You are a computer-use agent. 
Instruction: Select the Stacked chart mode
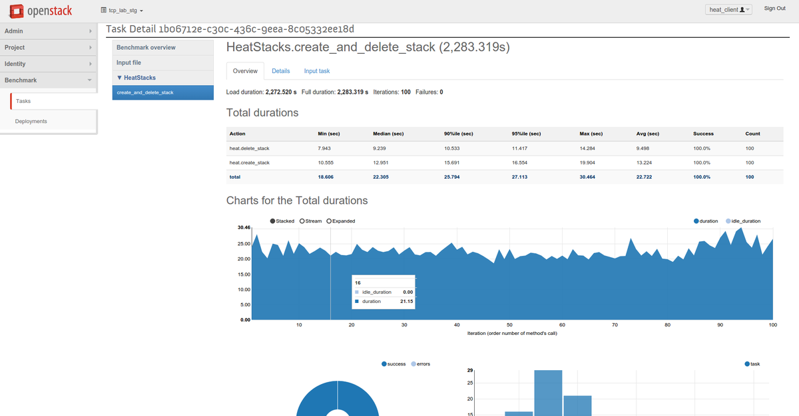click(x=282, y=221)
